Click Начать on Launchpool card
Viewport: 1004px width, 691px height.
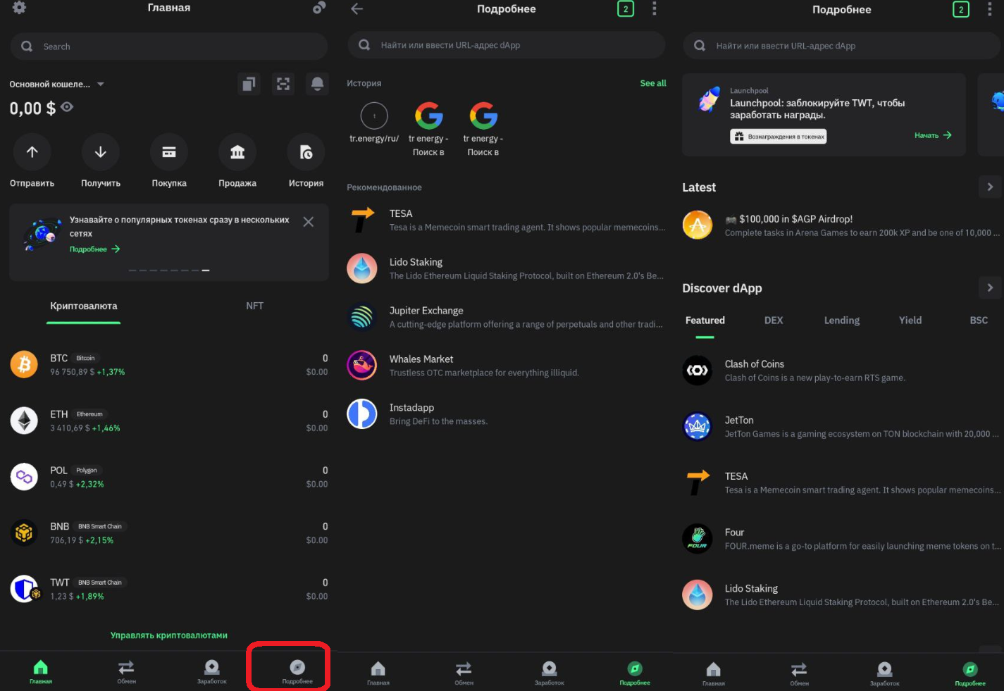coord(933,135)
